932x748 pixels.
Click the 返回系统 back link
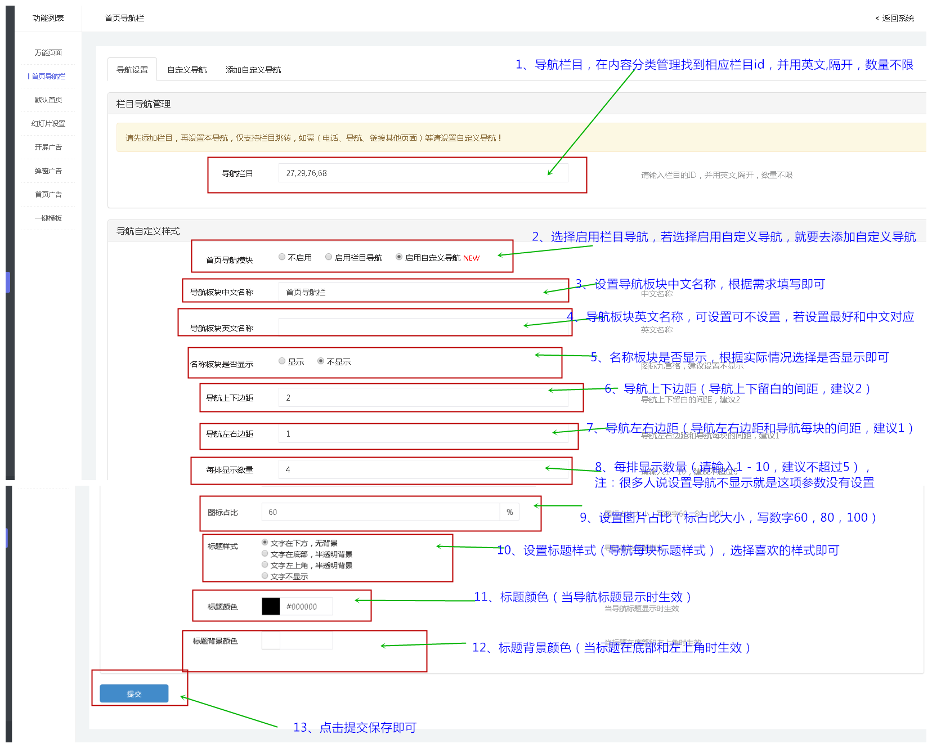(895, 18)
